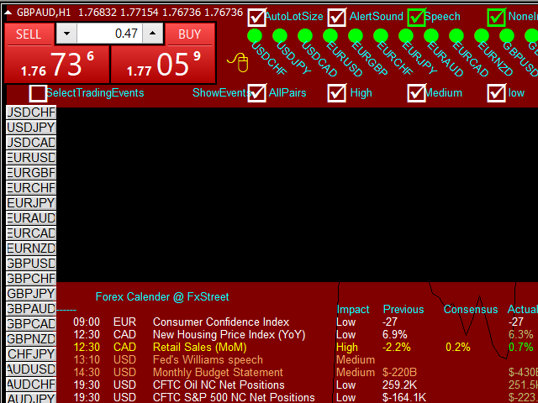The height and width of the screenshot is (403, 538).
Task: Click the Impact column header
Action: [x=353, y=310]
